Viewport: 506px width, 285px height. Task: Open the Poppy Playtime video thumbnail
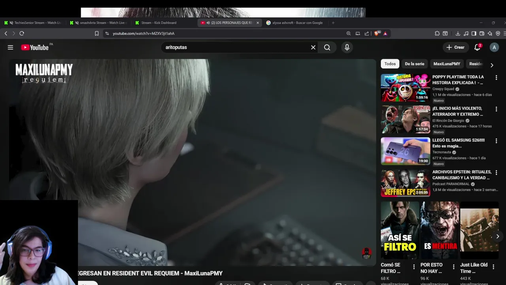click(x=405, y=87)
